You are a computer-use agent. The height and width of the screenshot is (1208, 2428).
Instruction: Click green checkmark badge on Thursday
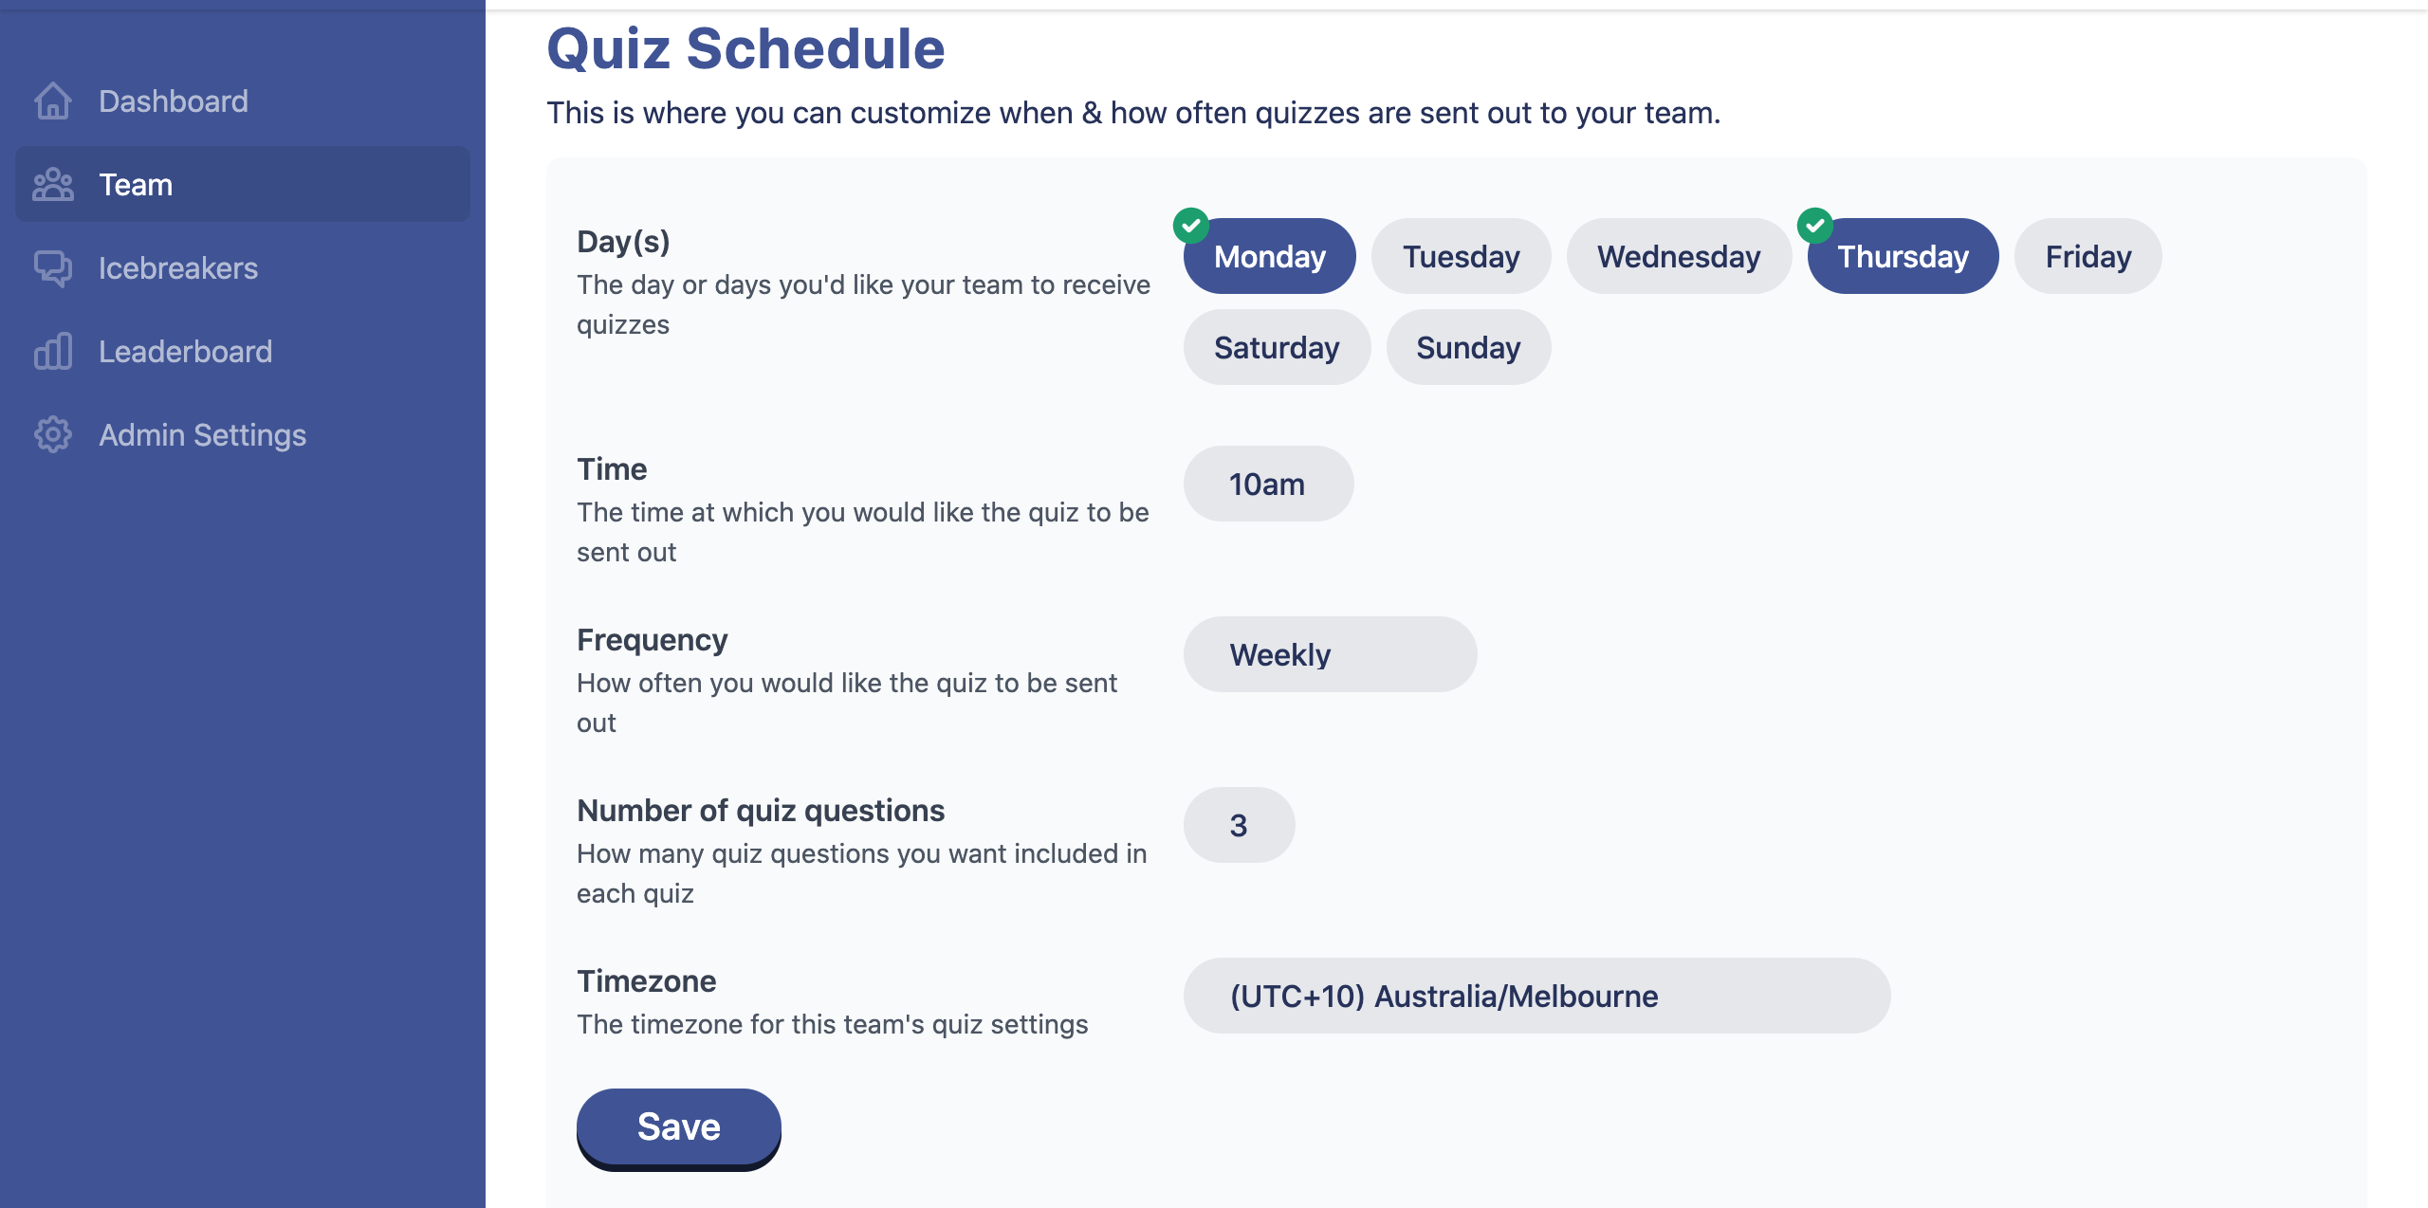pyautogui.click(x=1815, y=226)
